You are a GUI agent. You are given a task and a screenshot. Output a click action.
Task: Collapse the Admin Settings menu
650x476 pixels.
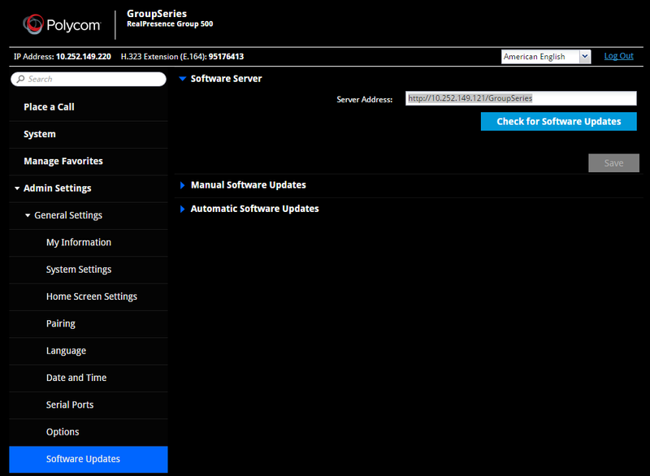[x=17, y=188]
